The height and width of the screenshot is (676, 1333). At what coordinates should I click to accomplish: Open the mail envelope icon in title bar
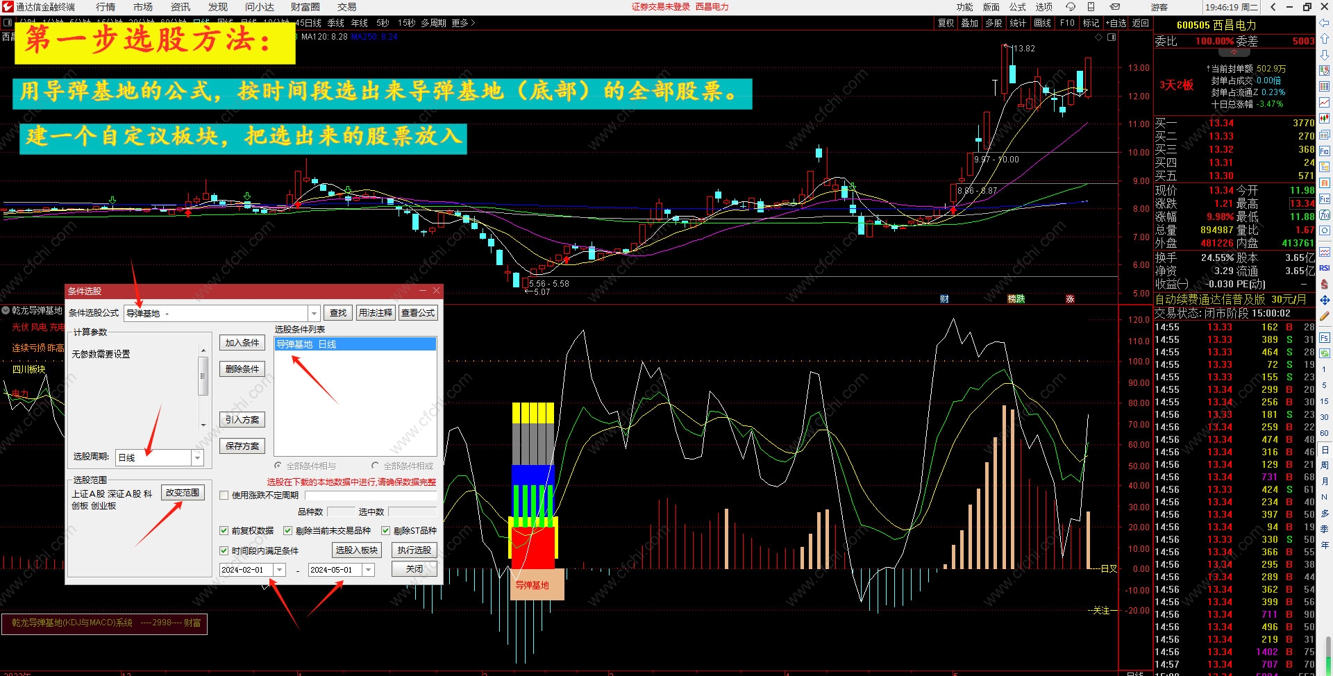(1115, 7)
